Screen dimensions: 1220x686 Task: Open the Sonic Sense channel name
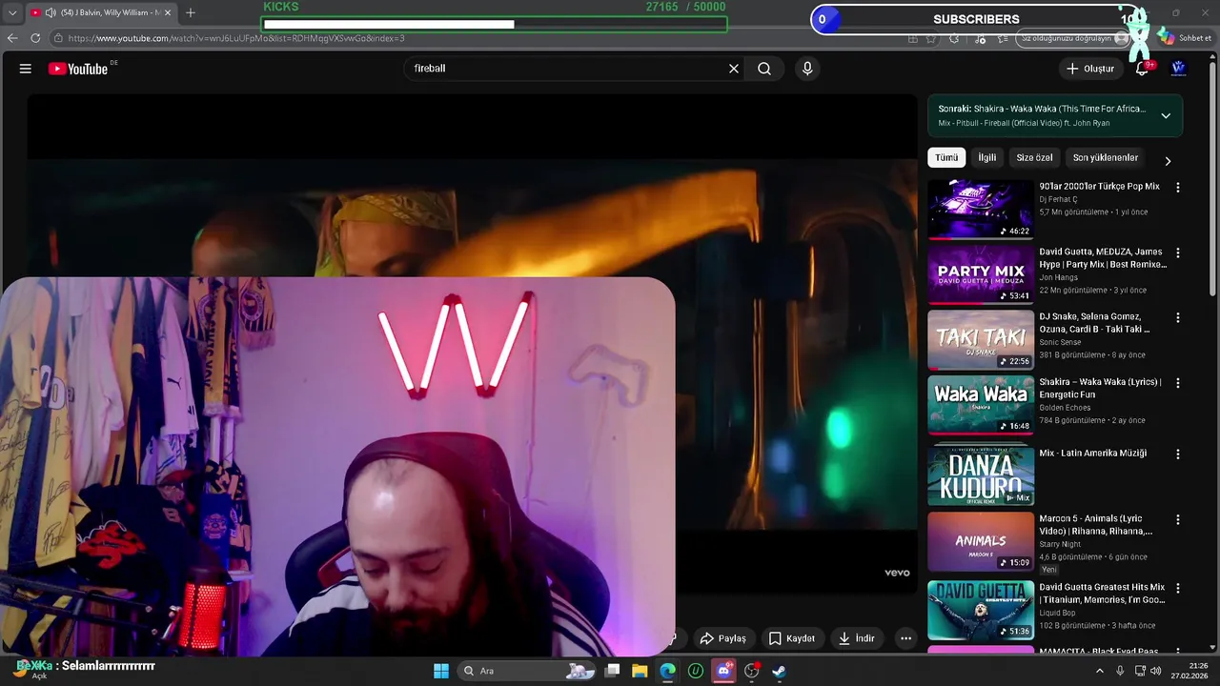click(1060, 342)
